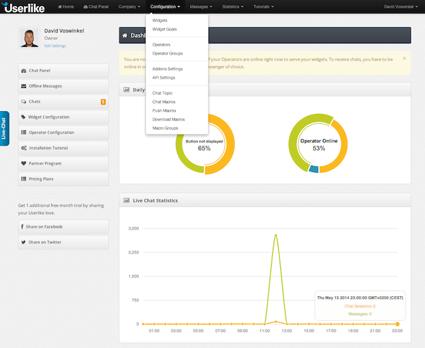Open Widget Configuration in sidebar

pos(63,117)
